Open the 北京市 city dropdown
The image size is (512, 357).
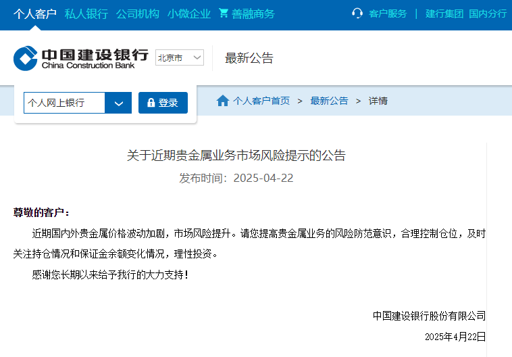click(x=180, y=57)
